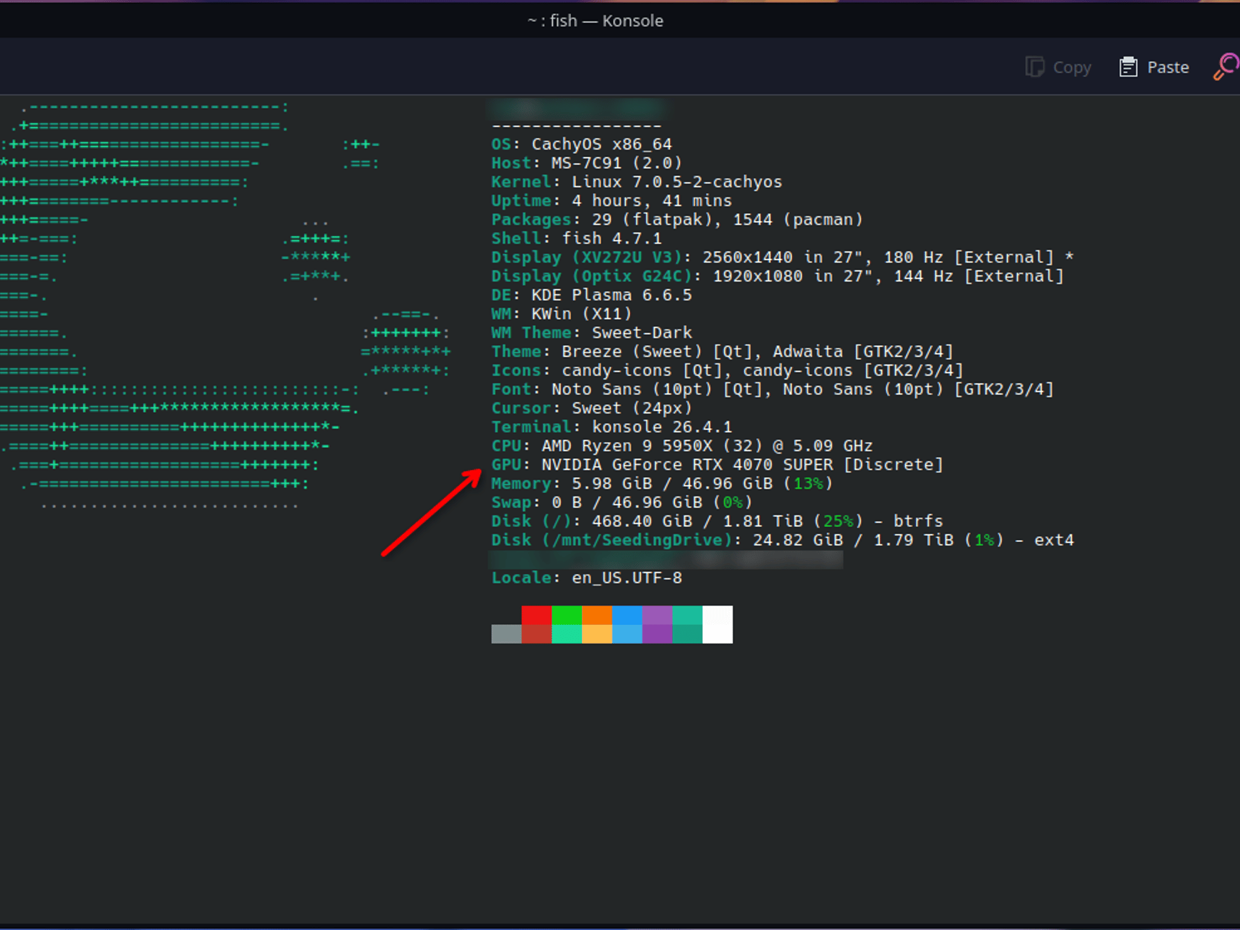Click the 'Shell: fish 4.7.1' line

tap(576, 238)
